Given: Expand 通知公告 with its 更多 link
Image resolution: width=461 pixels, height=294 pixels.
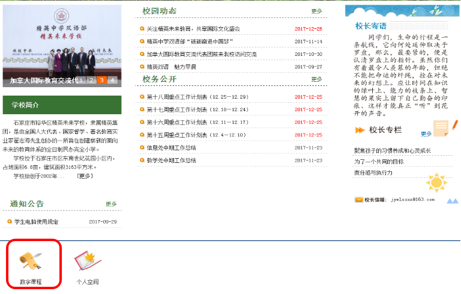Looking at the screenshot, I should [x=111, y=204].
